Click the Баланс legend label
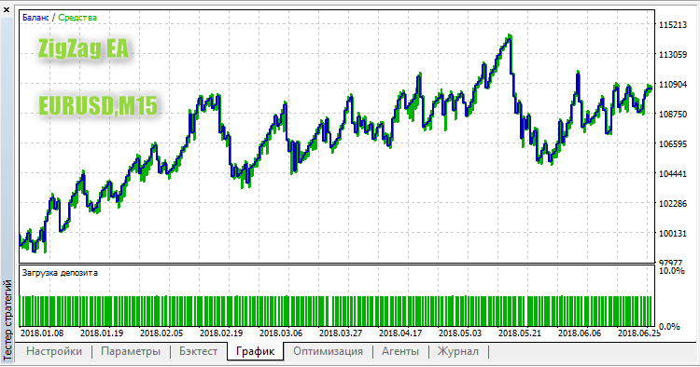This screenshot has width=700, height=367. click(x=35, y=18)
